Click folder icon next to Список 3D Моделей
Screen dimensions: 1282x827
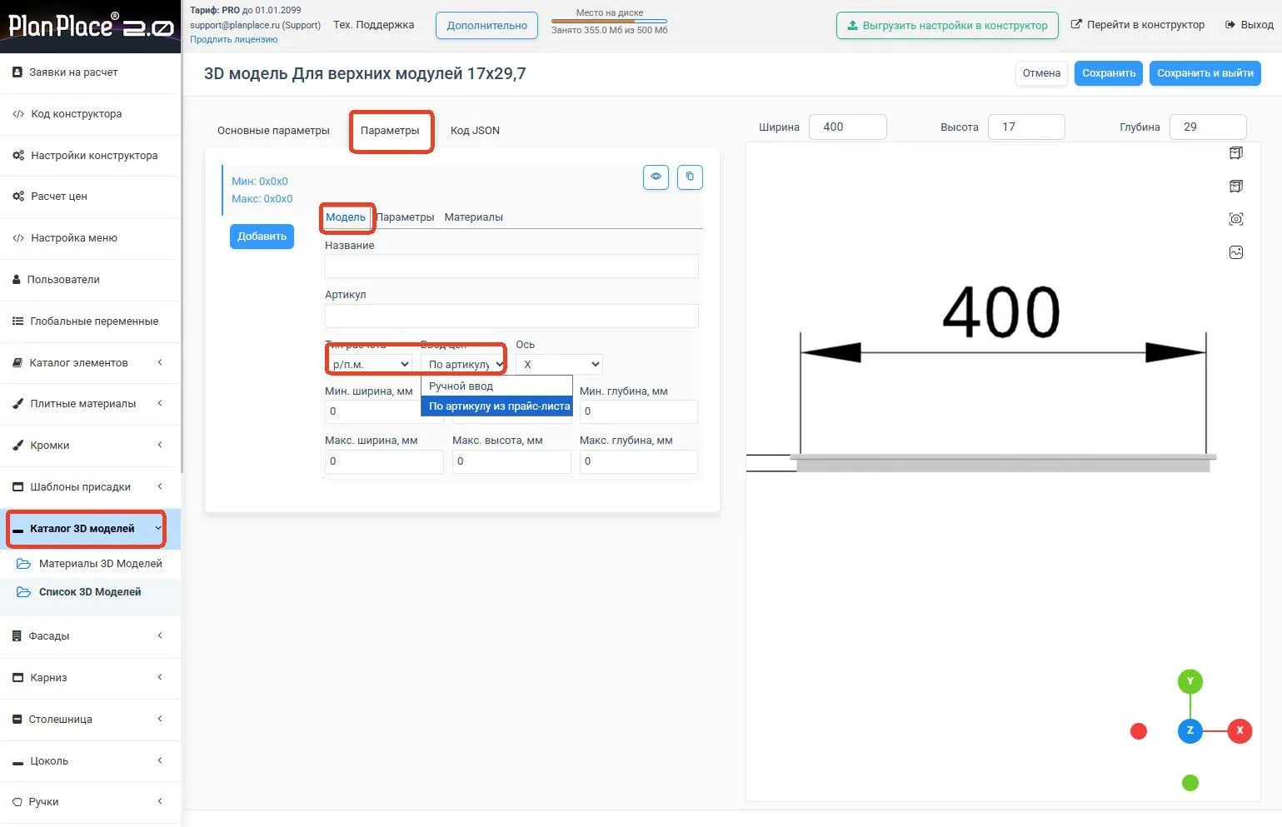point(23,592)
